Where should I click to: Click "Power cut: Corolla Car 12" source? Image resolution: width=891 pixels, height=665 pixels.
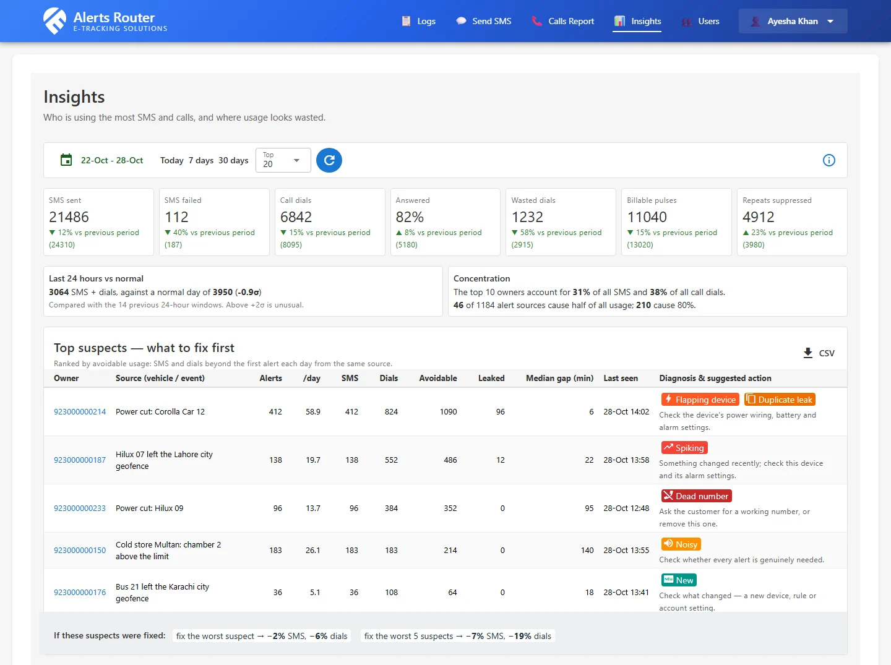[160, 412]
